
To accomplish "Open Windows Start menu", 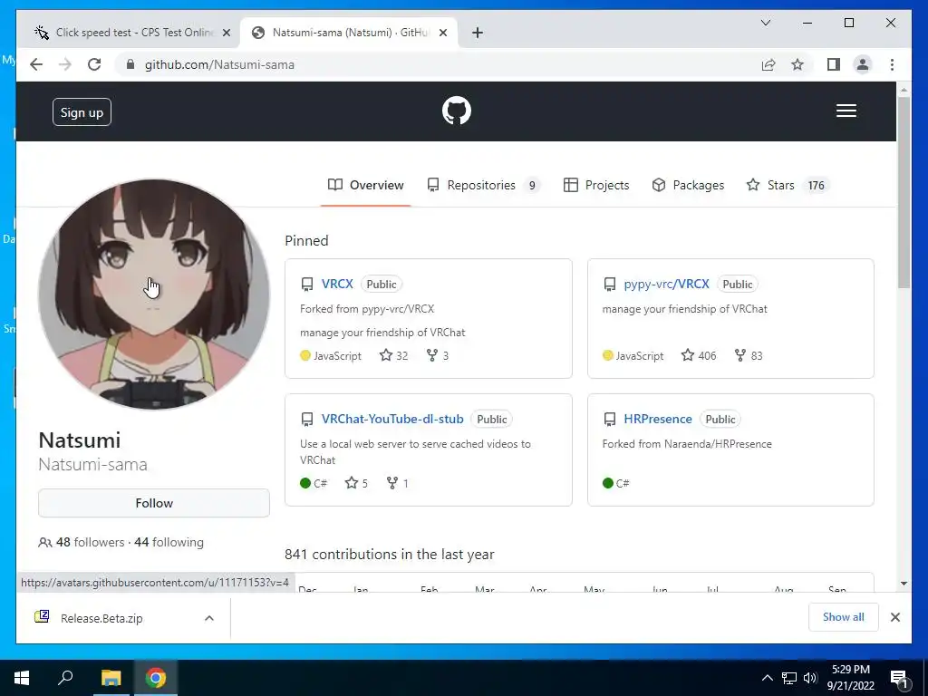I will point(22,678).
